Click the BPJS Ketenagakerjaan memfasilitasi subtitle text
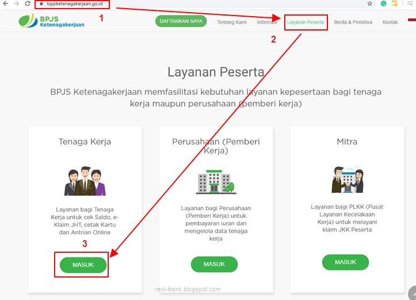Image resolution: width=416 pixels, height=300 pixels. pos(216,97)
